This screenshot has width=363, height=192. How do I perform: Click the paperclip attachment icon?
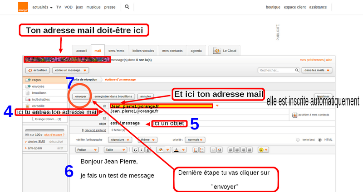[83, 130]
